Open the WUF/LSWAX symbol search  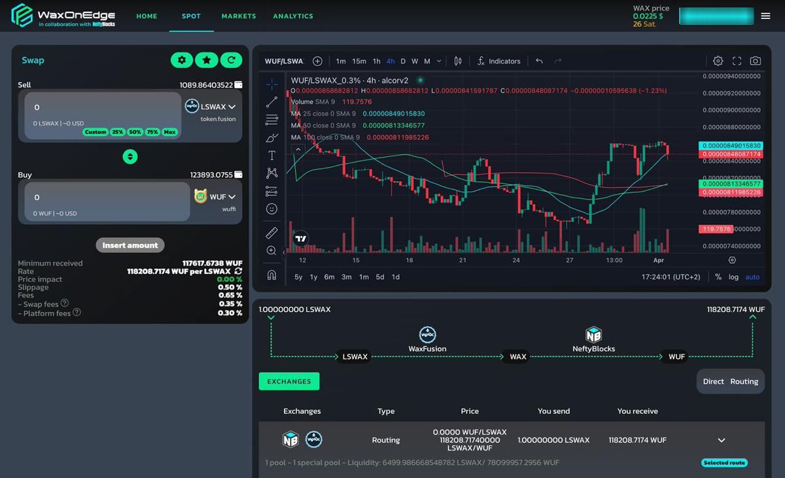click(284, 61)
